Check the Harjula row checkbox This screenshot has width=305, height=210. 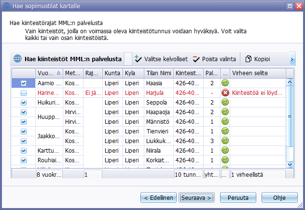click(24, 93)
